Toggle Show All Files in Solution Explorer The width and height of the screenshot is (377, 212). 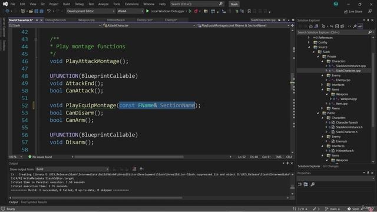click(x=342, y=26)
